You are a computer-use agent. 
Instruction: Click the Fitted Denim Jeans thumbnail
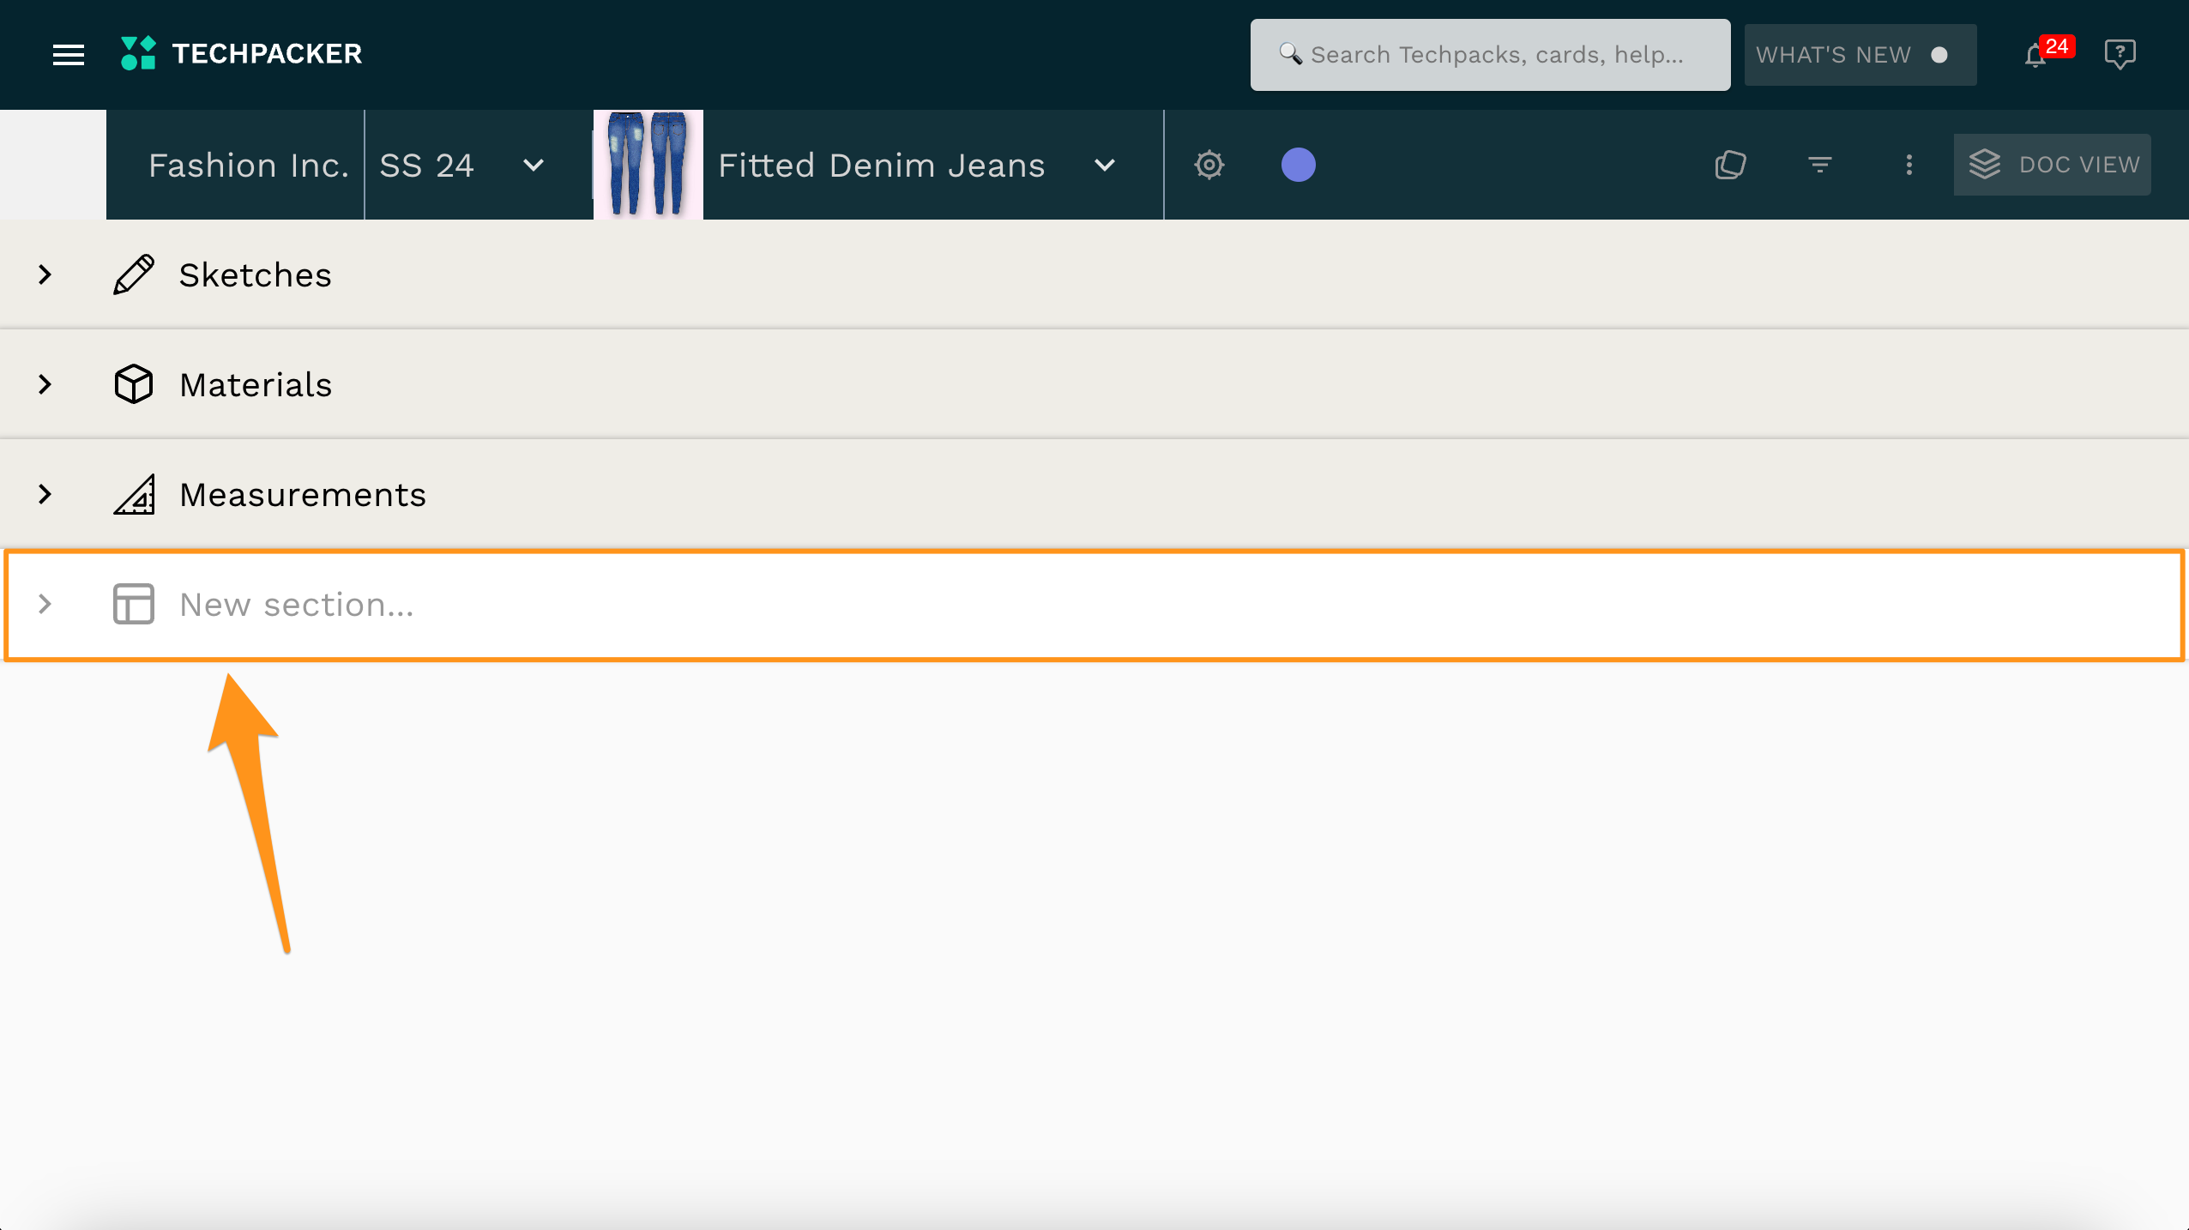click(647, 164)
